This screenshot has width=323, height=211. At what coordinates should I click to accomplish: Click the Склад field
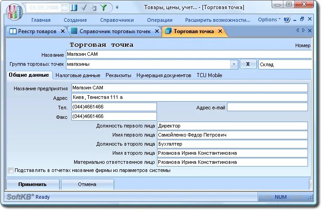tap(285, 64)
